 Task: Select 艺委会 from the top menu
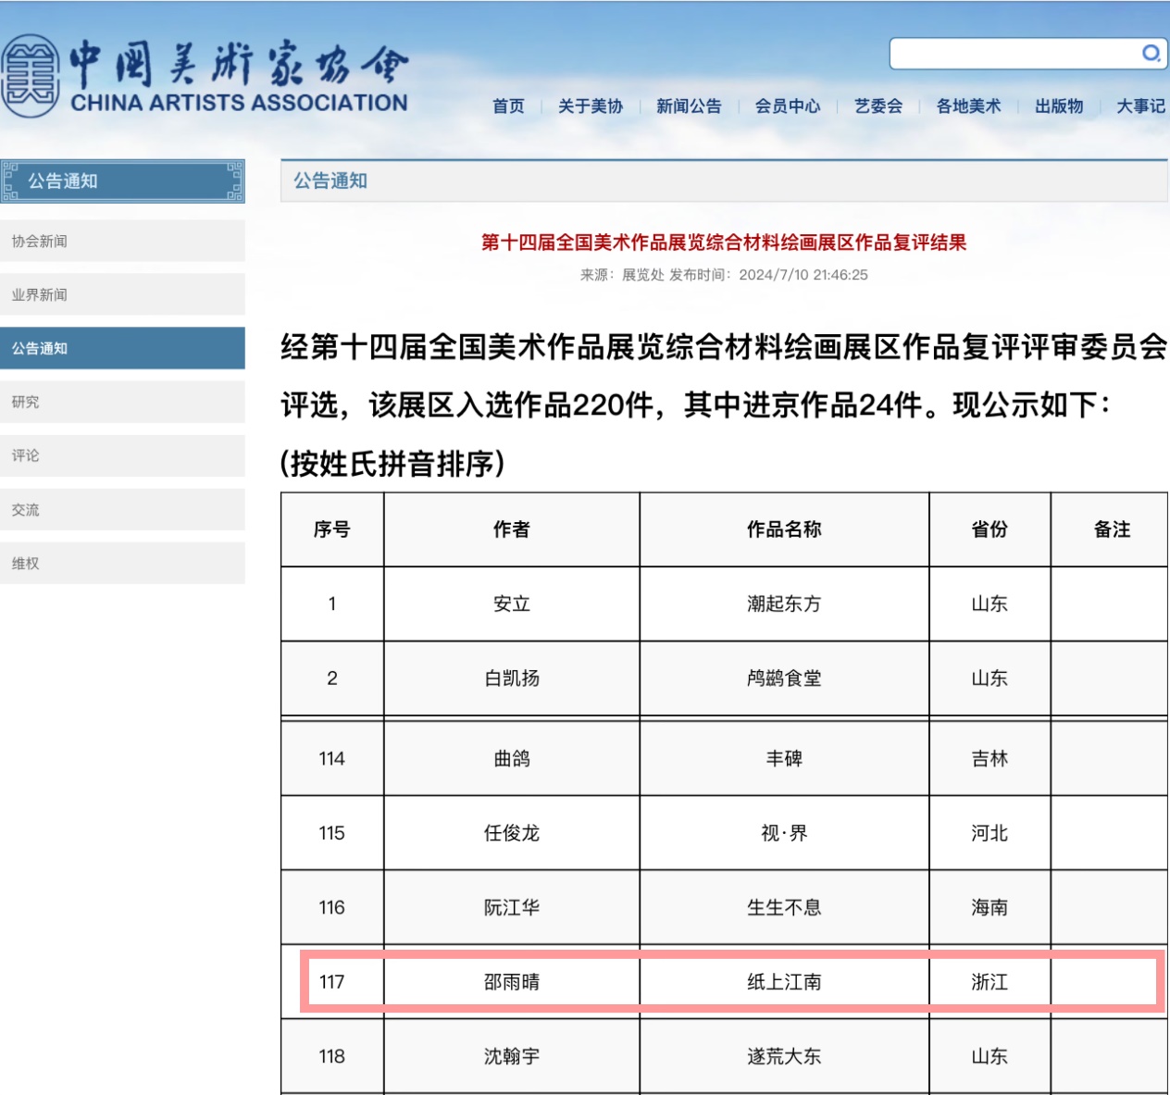click(x=878, y=106)
